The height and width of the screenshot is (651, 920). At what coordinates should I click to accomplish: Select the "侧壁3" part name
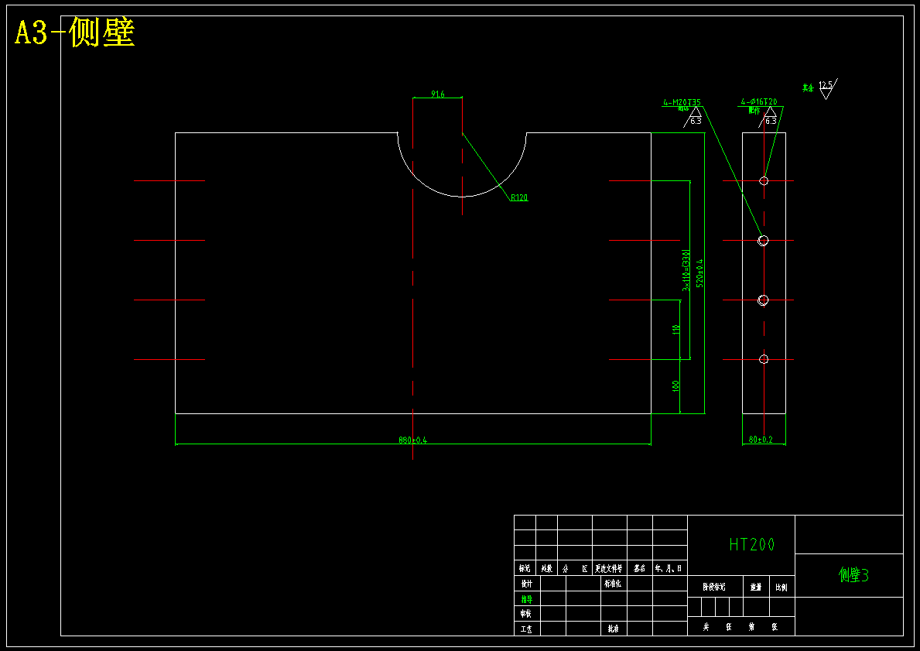pyautogui.click(x=853, y=575)
